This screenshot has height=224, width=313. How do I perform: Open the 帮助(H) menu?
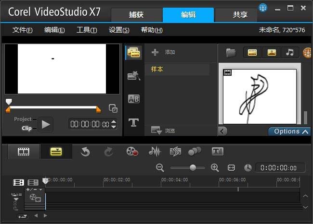[x=152, y=30]
